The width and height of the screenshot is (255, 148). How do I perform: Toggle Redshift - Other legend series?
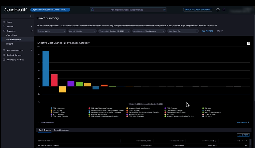tap(58, 112)
